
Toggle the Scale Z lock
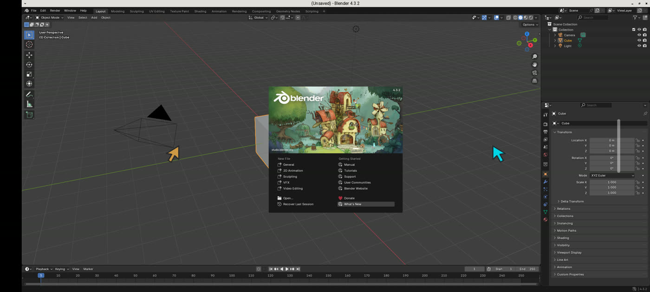pos(638,193)
